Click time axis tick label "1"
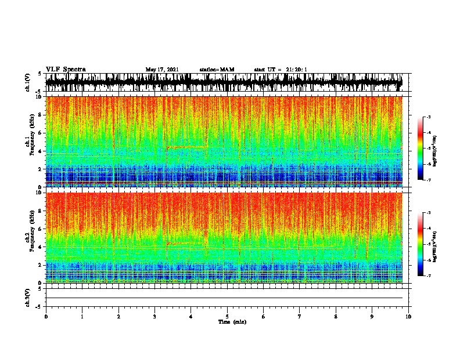This screenshot has height=355, width=460. click(82, 317)
